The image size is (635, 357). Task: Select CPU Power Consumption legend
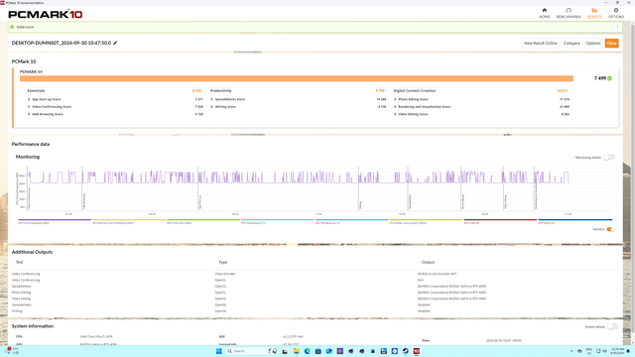pyautogui.click(x=426, y=221)
